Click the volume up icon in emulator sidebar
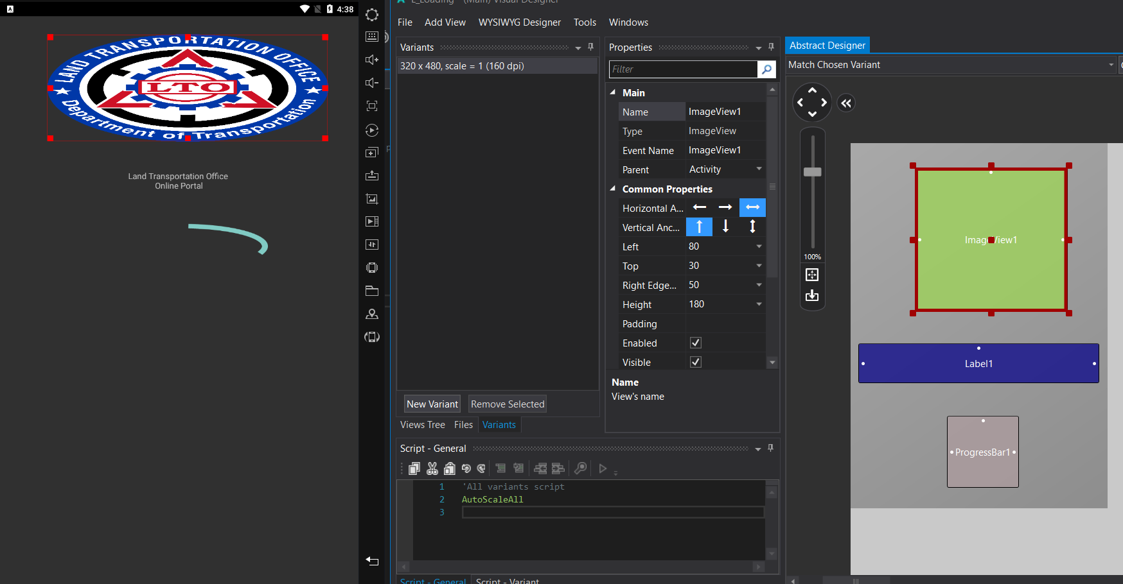Image resolution: width=1123 pixels, height=584 pixels. coord(372,60)
